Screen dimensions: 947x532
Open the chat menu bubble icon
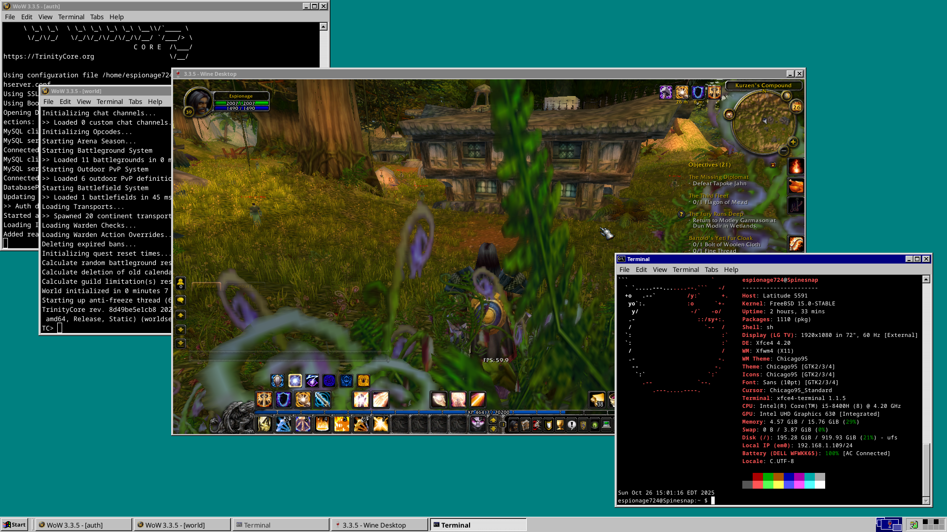pyautogui.click(x=180, y=301)
